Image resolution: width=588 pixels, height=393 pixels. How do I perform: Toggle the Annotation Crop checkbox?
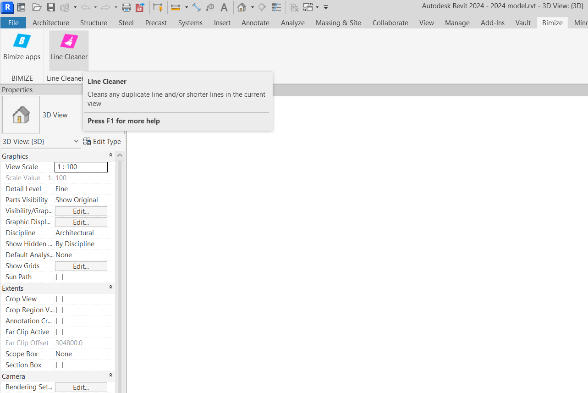[60, 321]
